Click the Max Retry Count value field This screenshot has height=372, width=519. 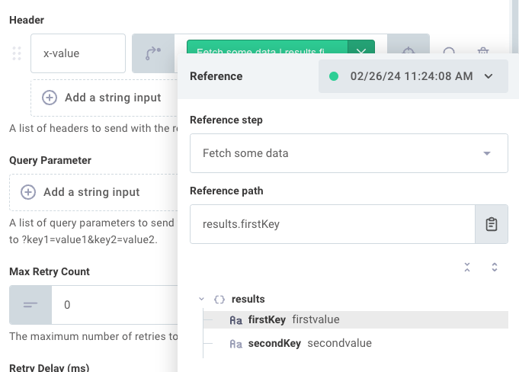point(114,305)
